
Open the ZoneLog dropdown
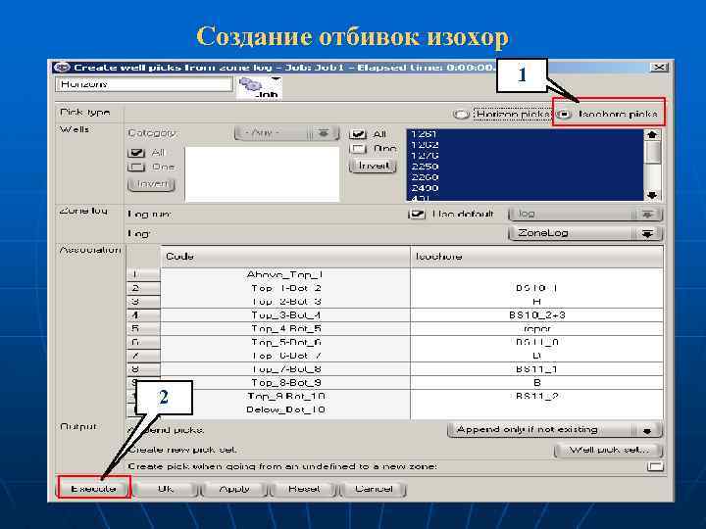(585, 233)
